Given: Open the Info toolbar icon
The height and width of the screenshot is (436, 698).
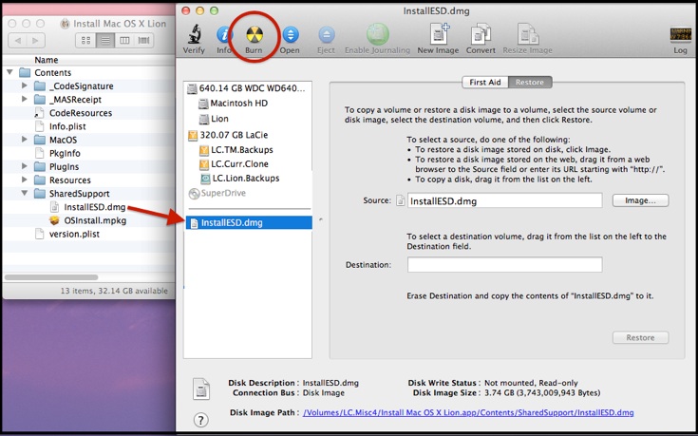Looking at the screenshot, I should 224,34.
